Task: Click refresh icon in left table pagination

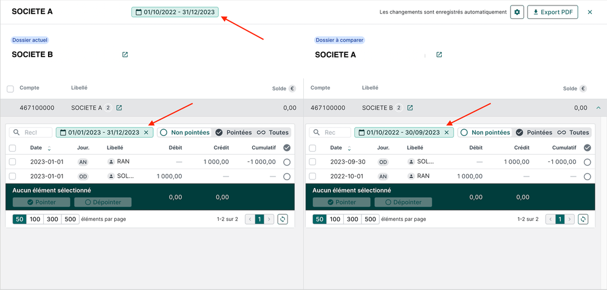Action: [x=283, y=219]
